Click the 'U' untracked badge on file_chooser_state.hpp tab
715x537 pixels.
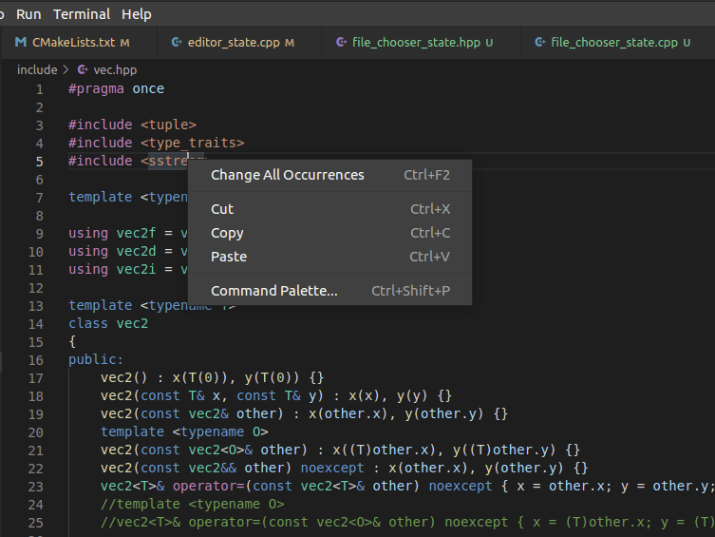[x=489, y=43]
